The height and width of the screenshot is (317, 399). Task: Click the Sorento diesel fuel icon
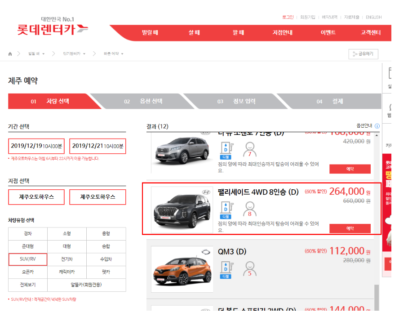(226, 151)
